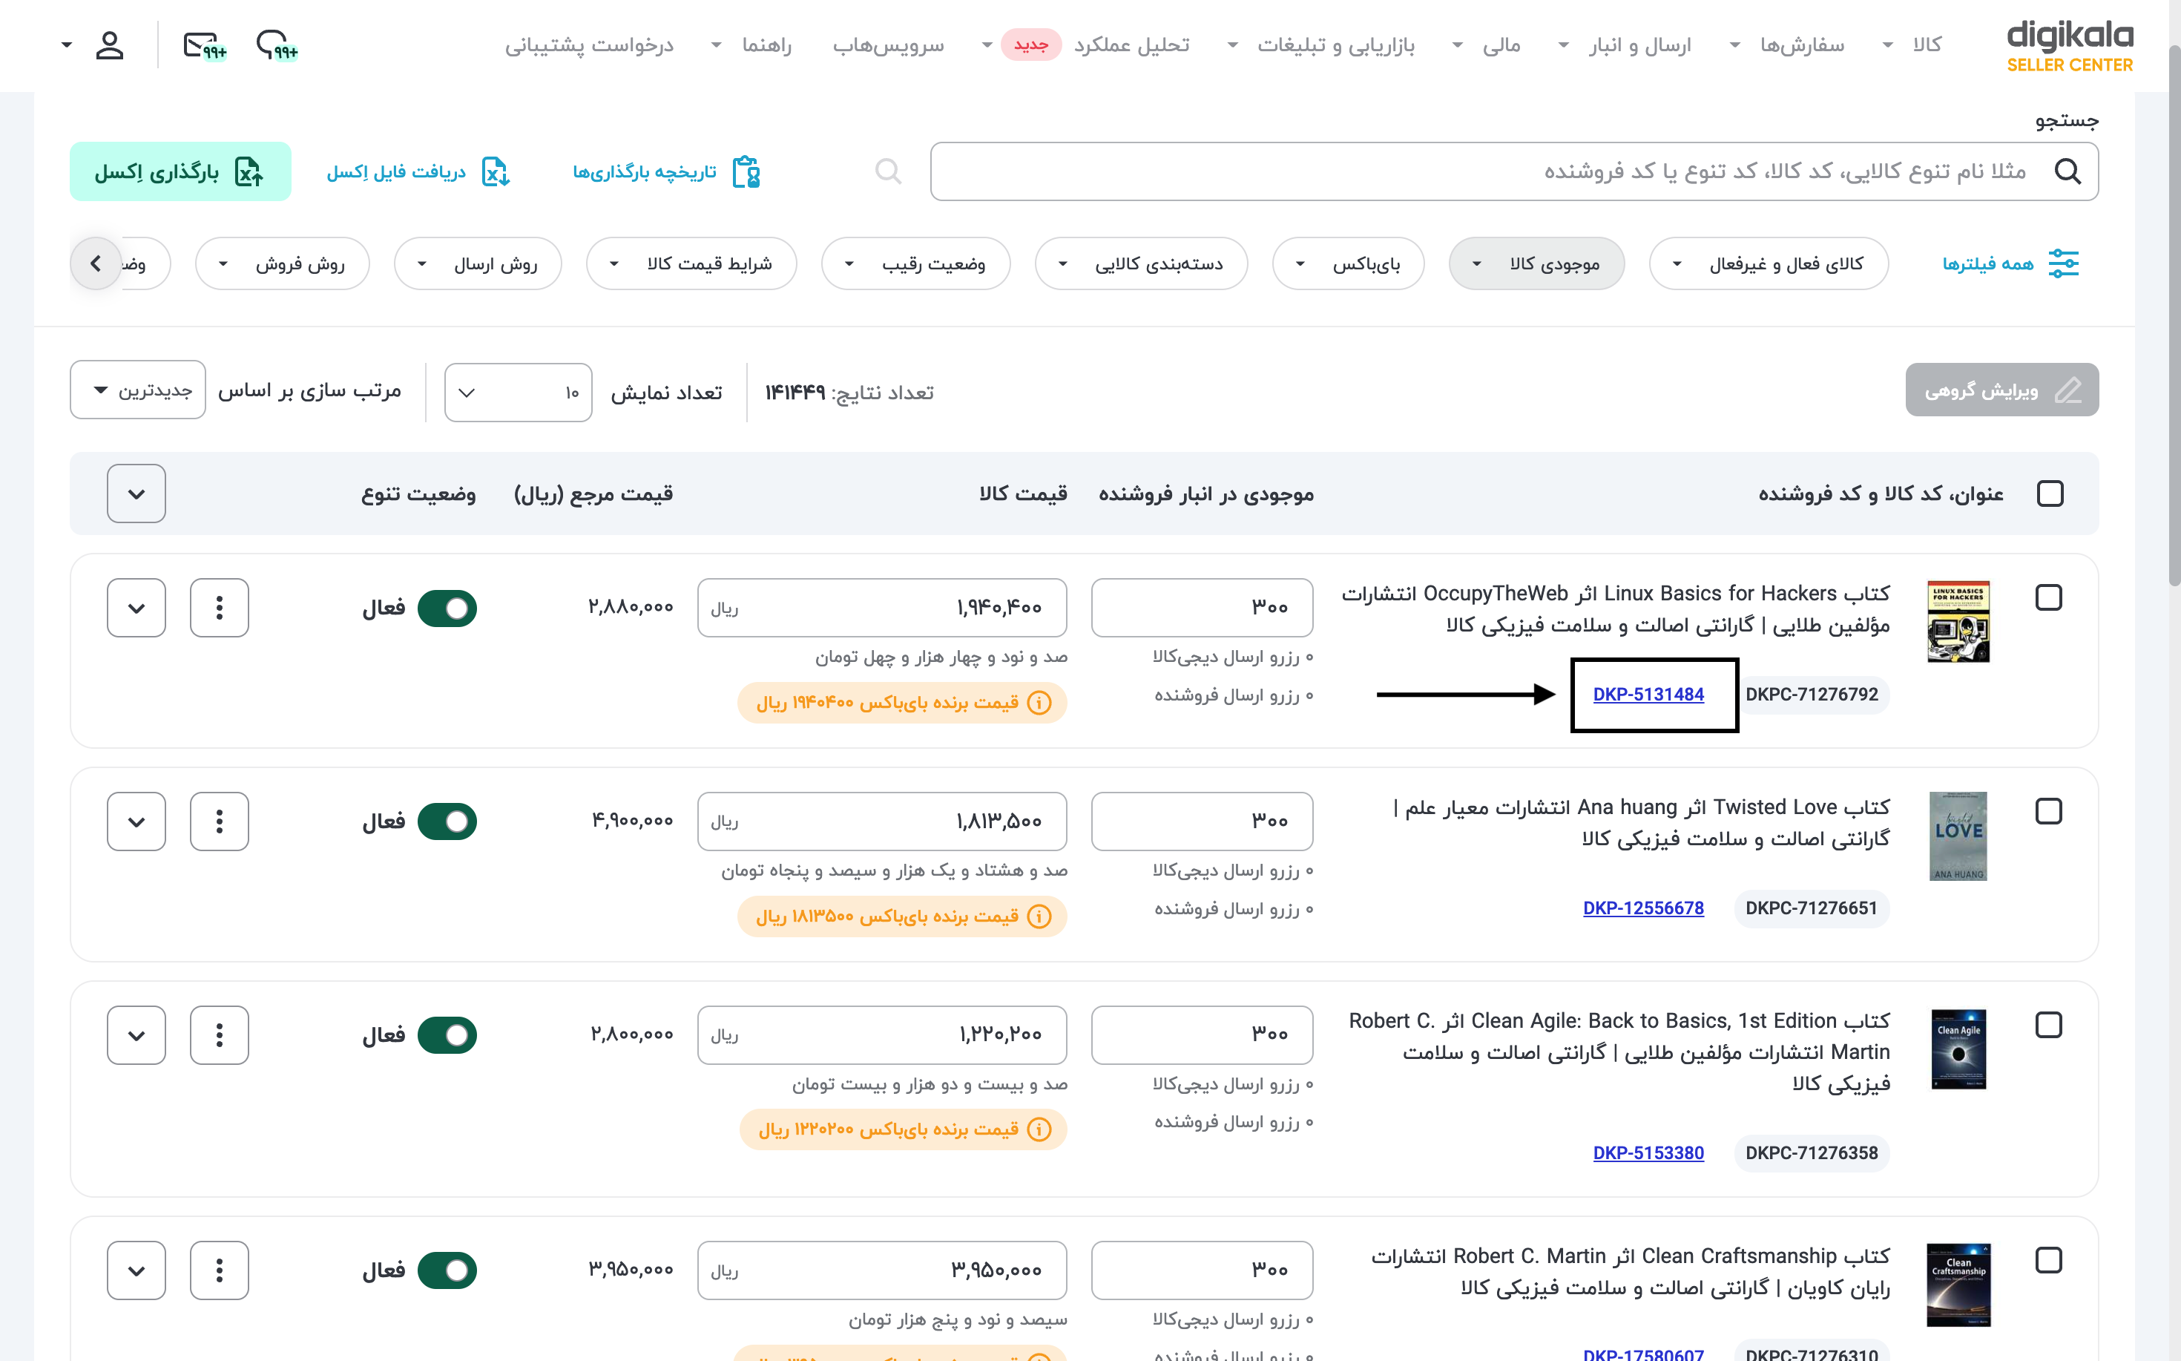The width and height of the screenshot is (2181, 1361).
Task: Open three-dot menu for Twisted Love row
Action: tap(220, 821)
